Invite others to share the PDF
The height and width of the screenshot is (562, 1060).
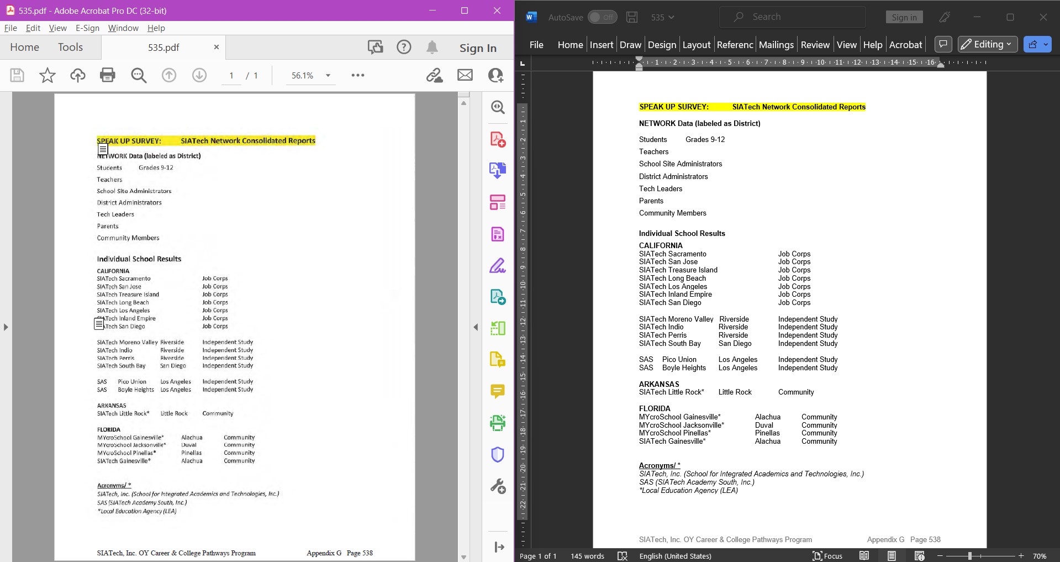[495, 75]
